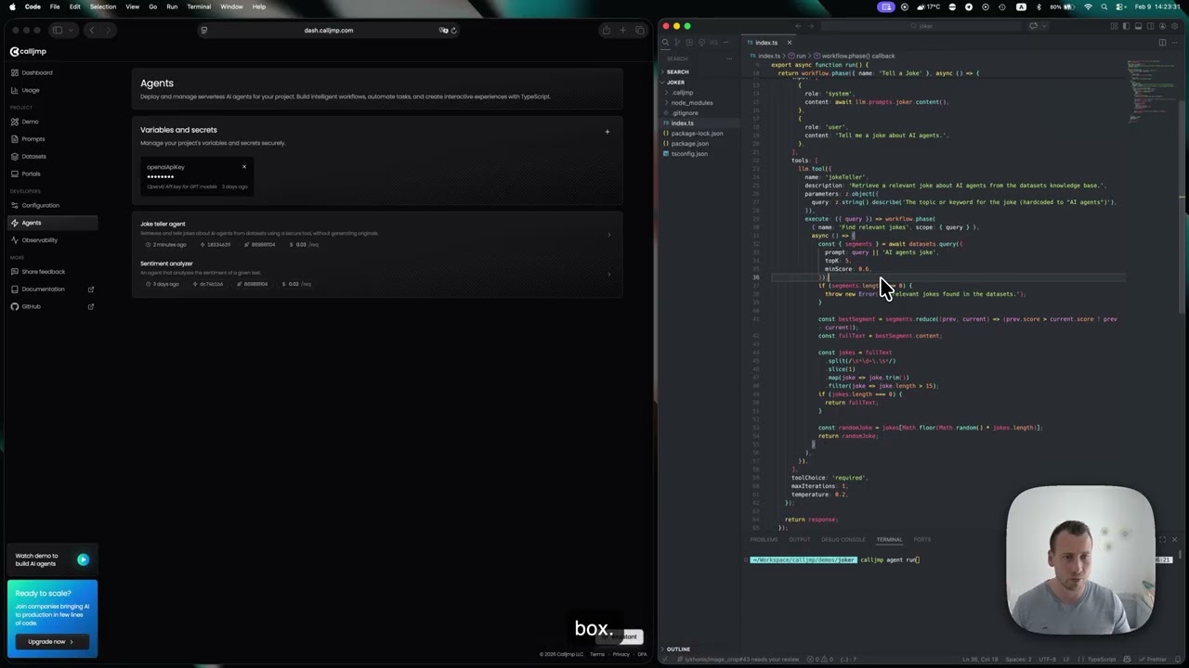This screenshot has width=1189, height=668.
Task: Toggle the Safari sidebar
Action: (x=57, y=30)
